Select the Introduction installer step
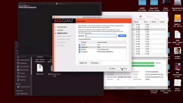The width and height of the screenshot is (183, 103). point(62,27)
